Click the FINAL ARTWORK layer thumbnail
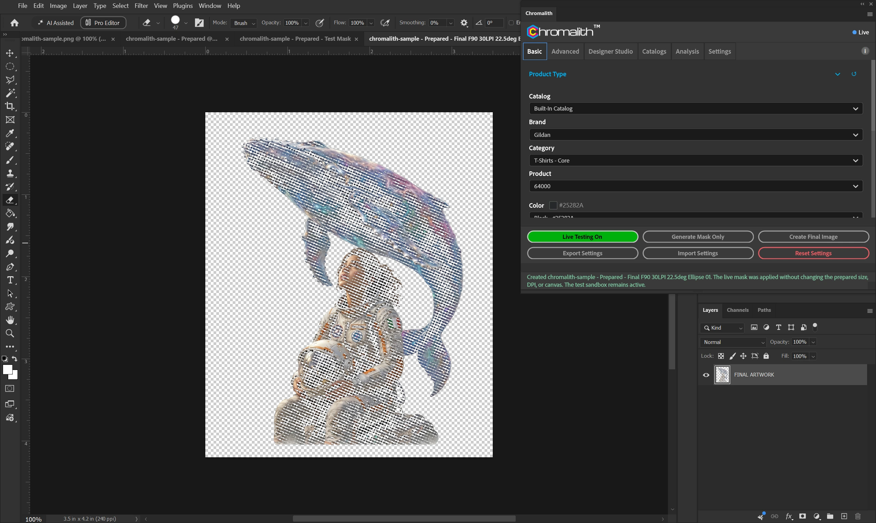The height and width of the screenshot is (523, 876). pos(722,375)
